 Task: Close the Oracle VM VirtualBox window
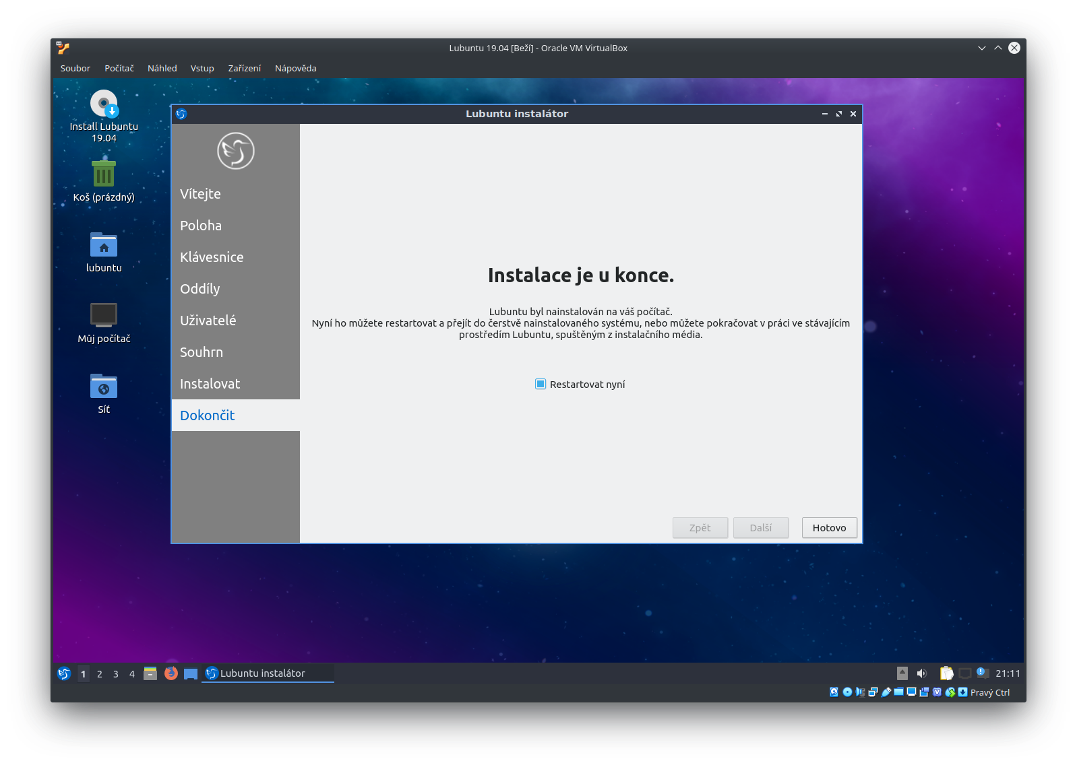pyautogui.click(x=1014, y=48)
